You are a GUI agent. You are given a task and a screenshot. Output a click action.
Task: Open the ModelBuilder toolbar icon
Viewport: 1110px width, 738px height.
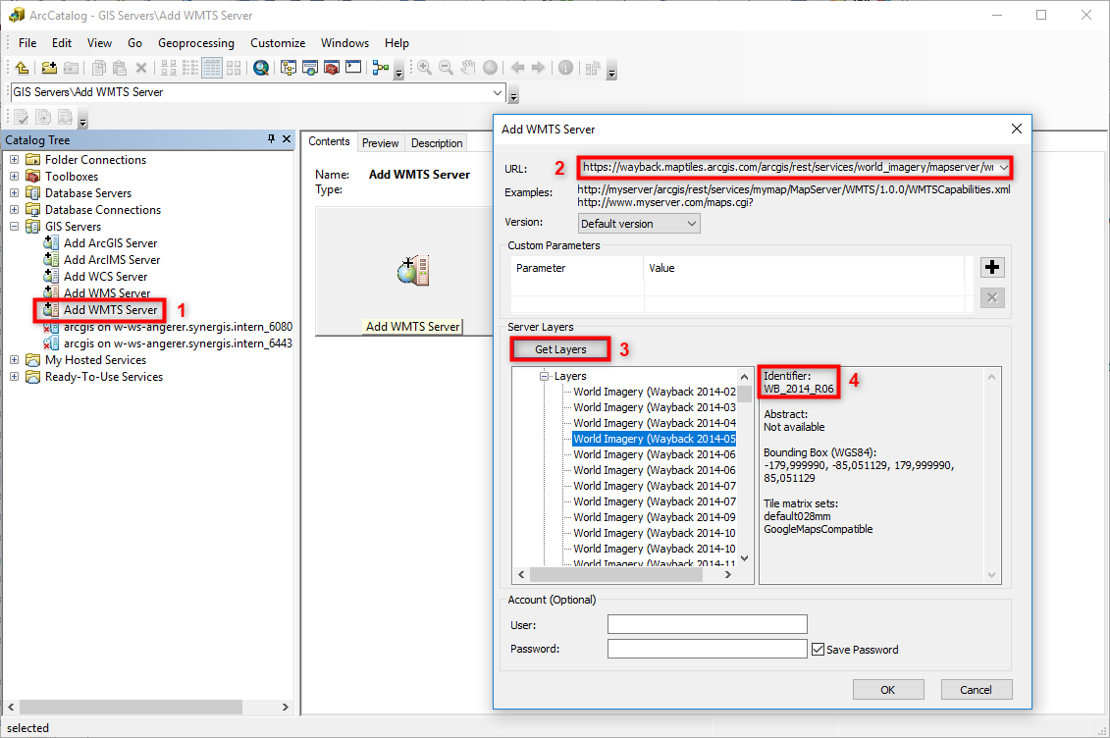click(x=379, y=67)
